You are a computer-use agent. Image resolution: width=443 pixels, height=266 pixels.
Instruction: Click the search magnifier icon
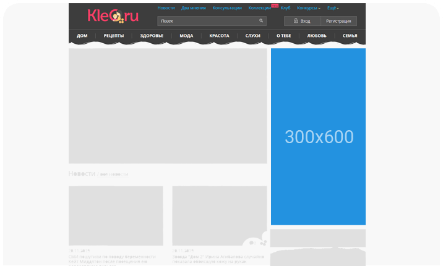(x=261, y=20)
